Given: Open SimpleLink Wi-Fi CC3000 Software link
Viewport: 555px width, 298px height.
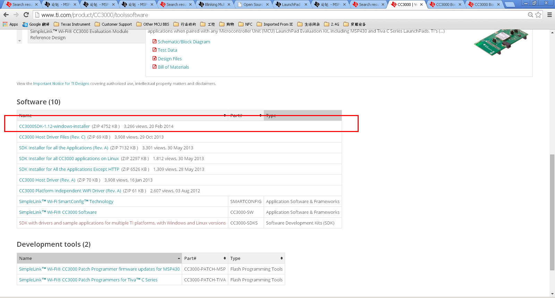Looking at the screenshot, I should pyautogui.click(x=58, y=212).
